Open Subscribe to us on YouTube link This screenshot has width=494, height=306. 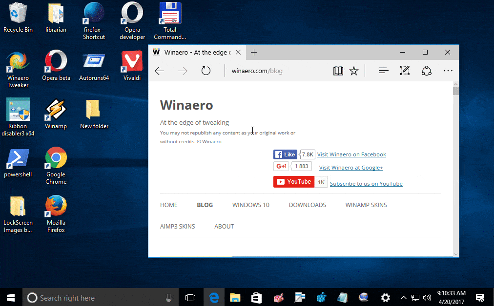366,184
